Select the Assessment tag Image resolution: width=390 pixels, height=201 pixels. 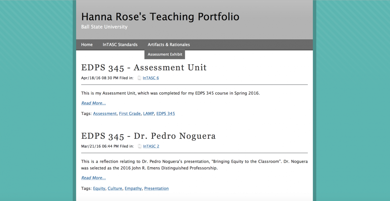click(105, 114)
